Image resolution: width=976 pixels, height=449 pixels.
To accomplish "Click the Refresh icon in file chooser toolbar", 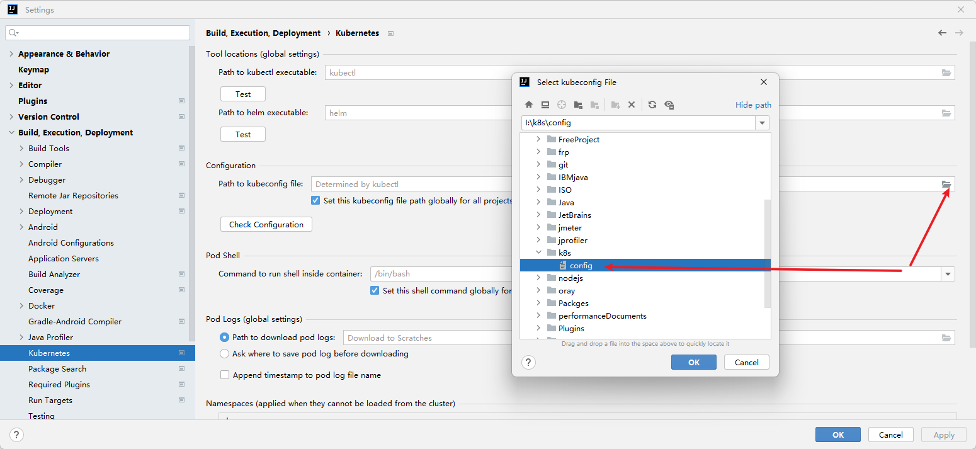I will (x=652, y=105).
